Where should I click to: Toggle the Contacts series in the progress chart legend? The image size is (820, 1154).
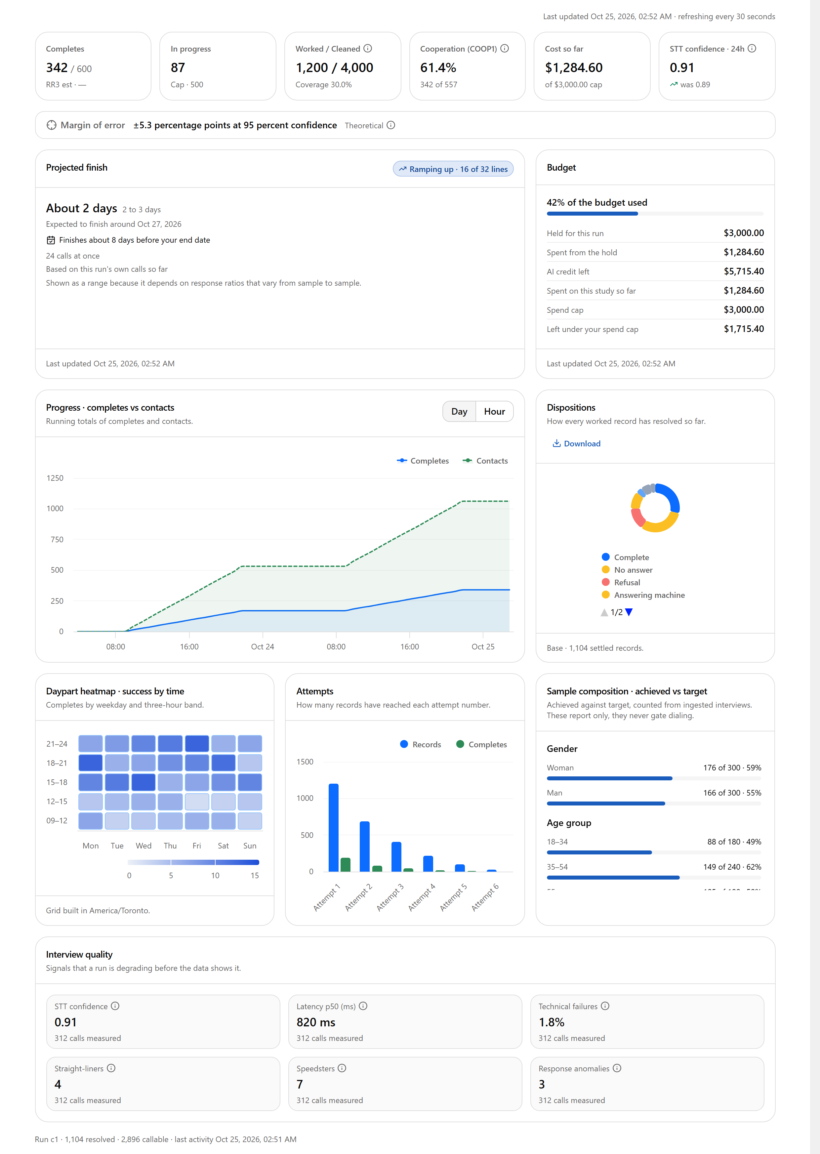(485, 461)
